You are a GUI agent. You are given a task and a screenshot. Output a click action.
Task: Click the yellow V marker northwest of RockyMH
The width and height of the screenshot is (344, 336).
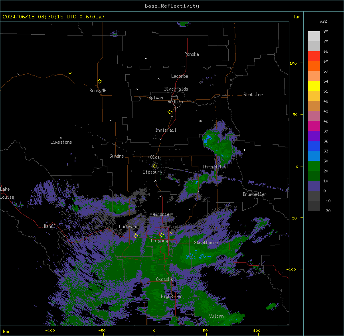[x=70, y=73]
